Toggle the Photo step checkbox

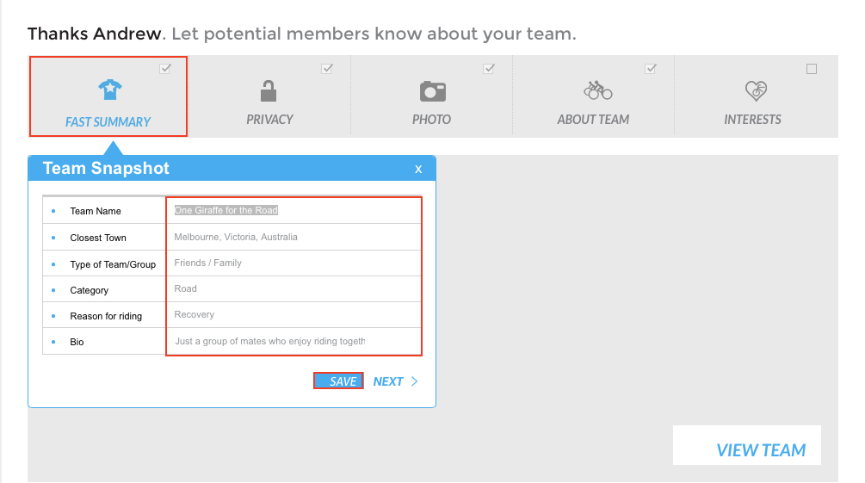488,69
